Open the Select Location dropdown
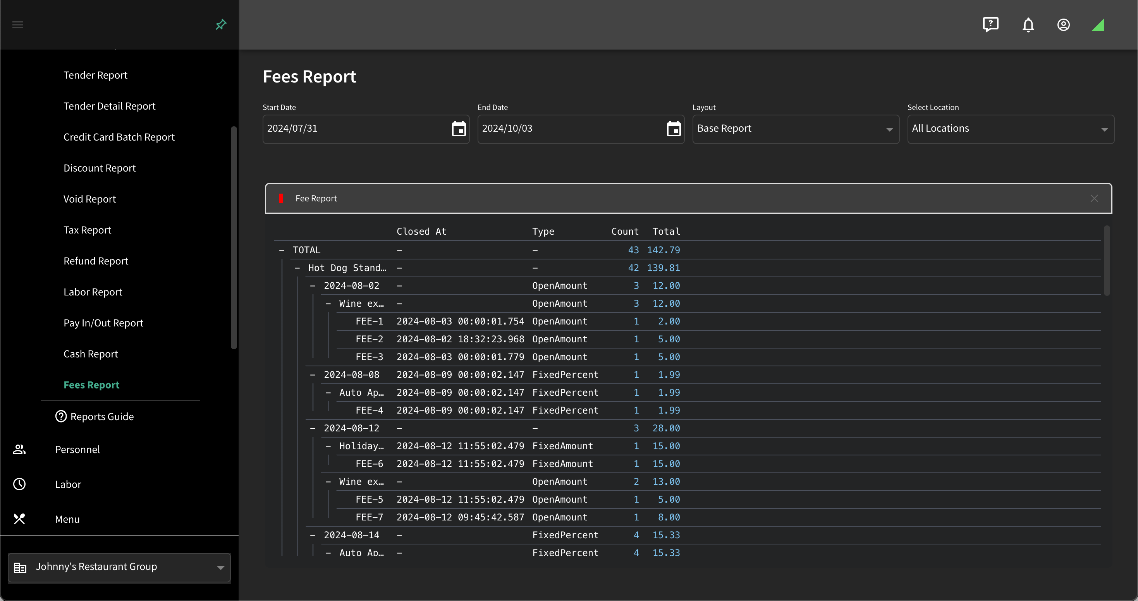The width and height of the screenshot is (1138, 601). click(x=1010, y=129)
